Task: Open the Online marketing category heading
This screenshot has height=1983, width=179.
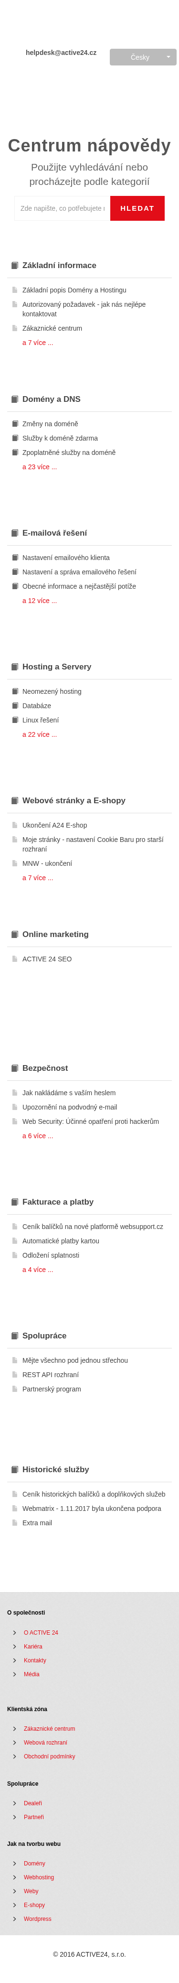Action: pos(55,935)
